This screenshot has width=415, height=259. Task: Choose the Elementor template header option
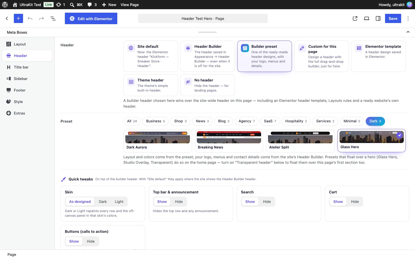[378, 56]
